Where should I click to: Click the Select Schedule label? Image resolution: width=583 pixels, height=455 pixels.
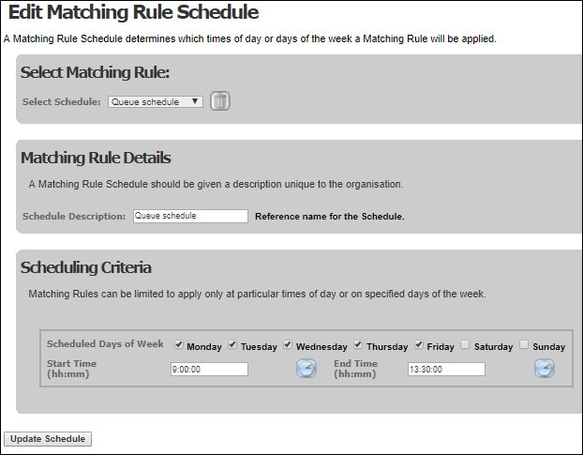coord(61,101)
